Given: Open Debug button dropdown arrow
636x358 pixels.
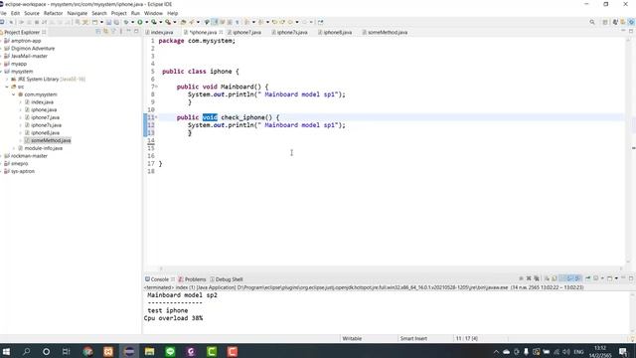Looking at the screenshot, I should pos(132,22).
